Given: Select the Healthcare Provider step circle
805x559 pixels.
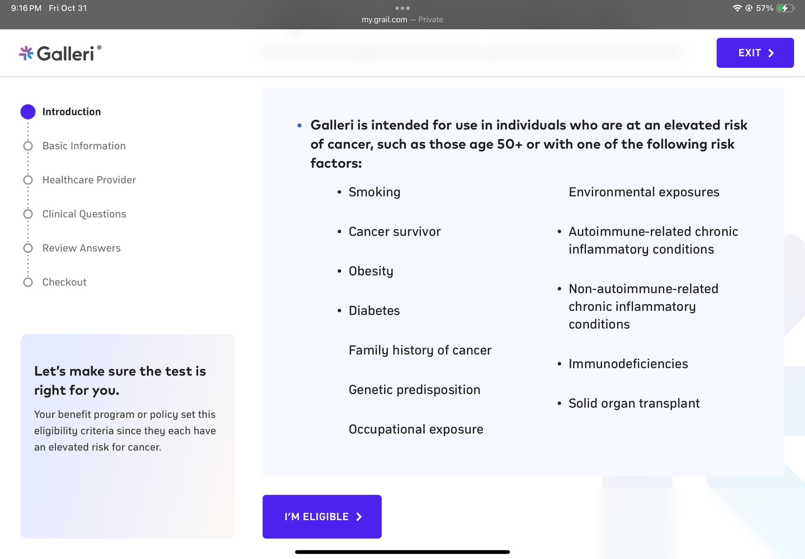Looking at the screenshot, I should click(28, 180).
